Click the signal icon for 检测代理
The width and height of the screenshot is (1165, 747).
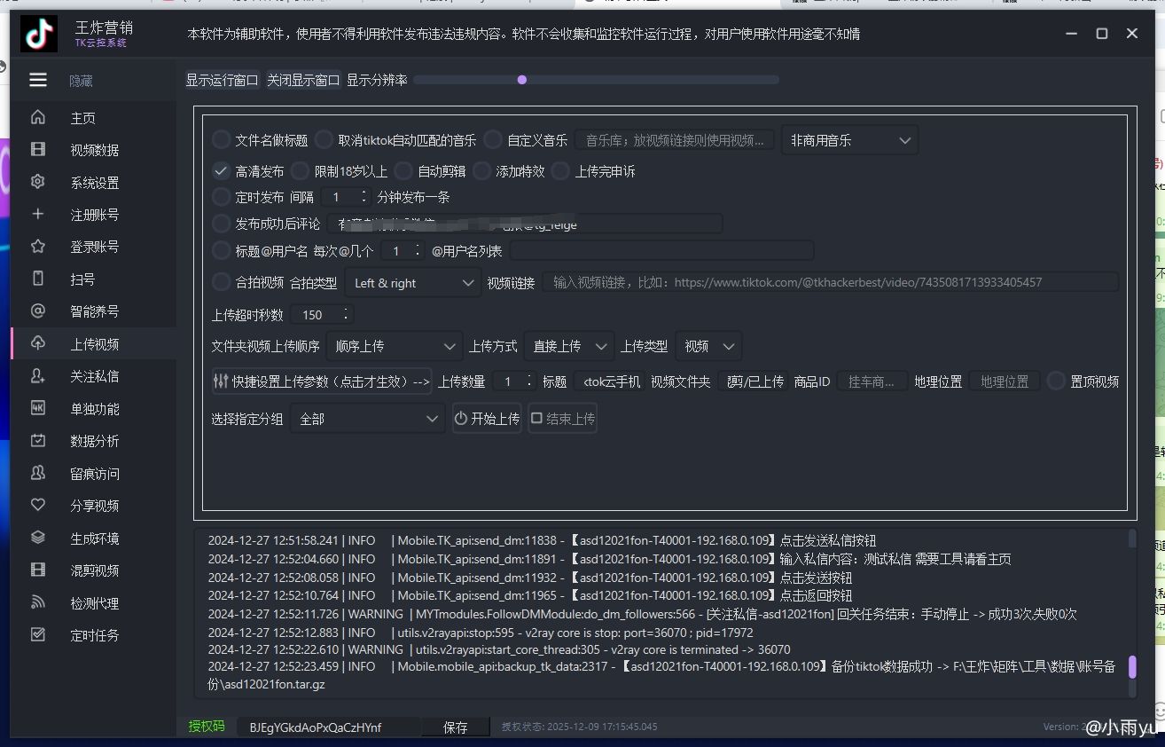pos(38,602)
